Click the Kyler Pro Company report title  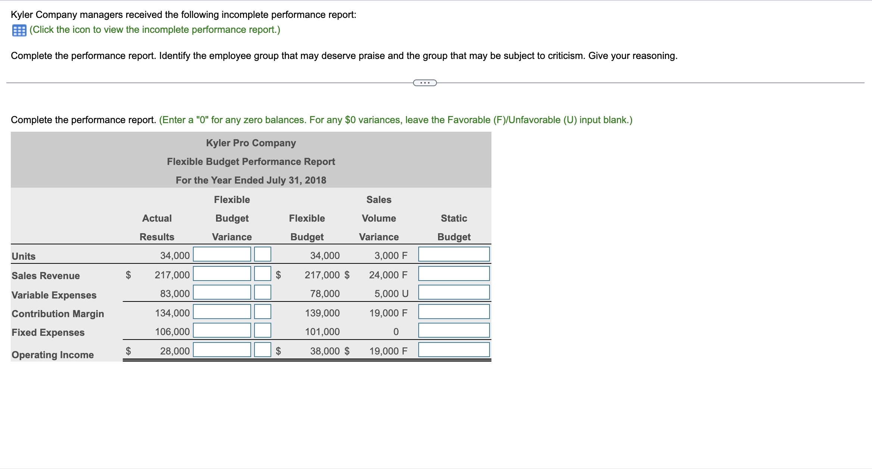coord(251,143)
